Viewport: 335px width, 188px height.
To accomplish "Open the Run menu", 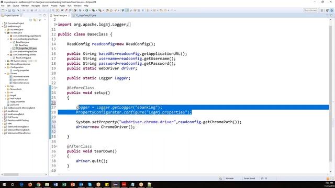I will 70,6.
